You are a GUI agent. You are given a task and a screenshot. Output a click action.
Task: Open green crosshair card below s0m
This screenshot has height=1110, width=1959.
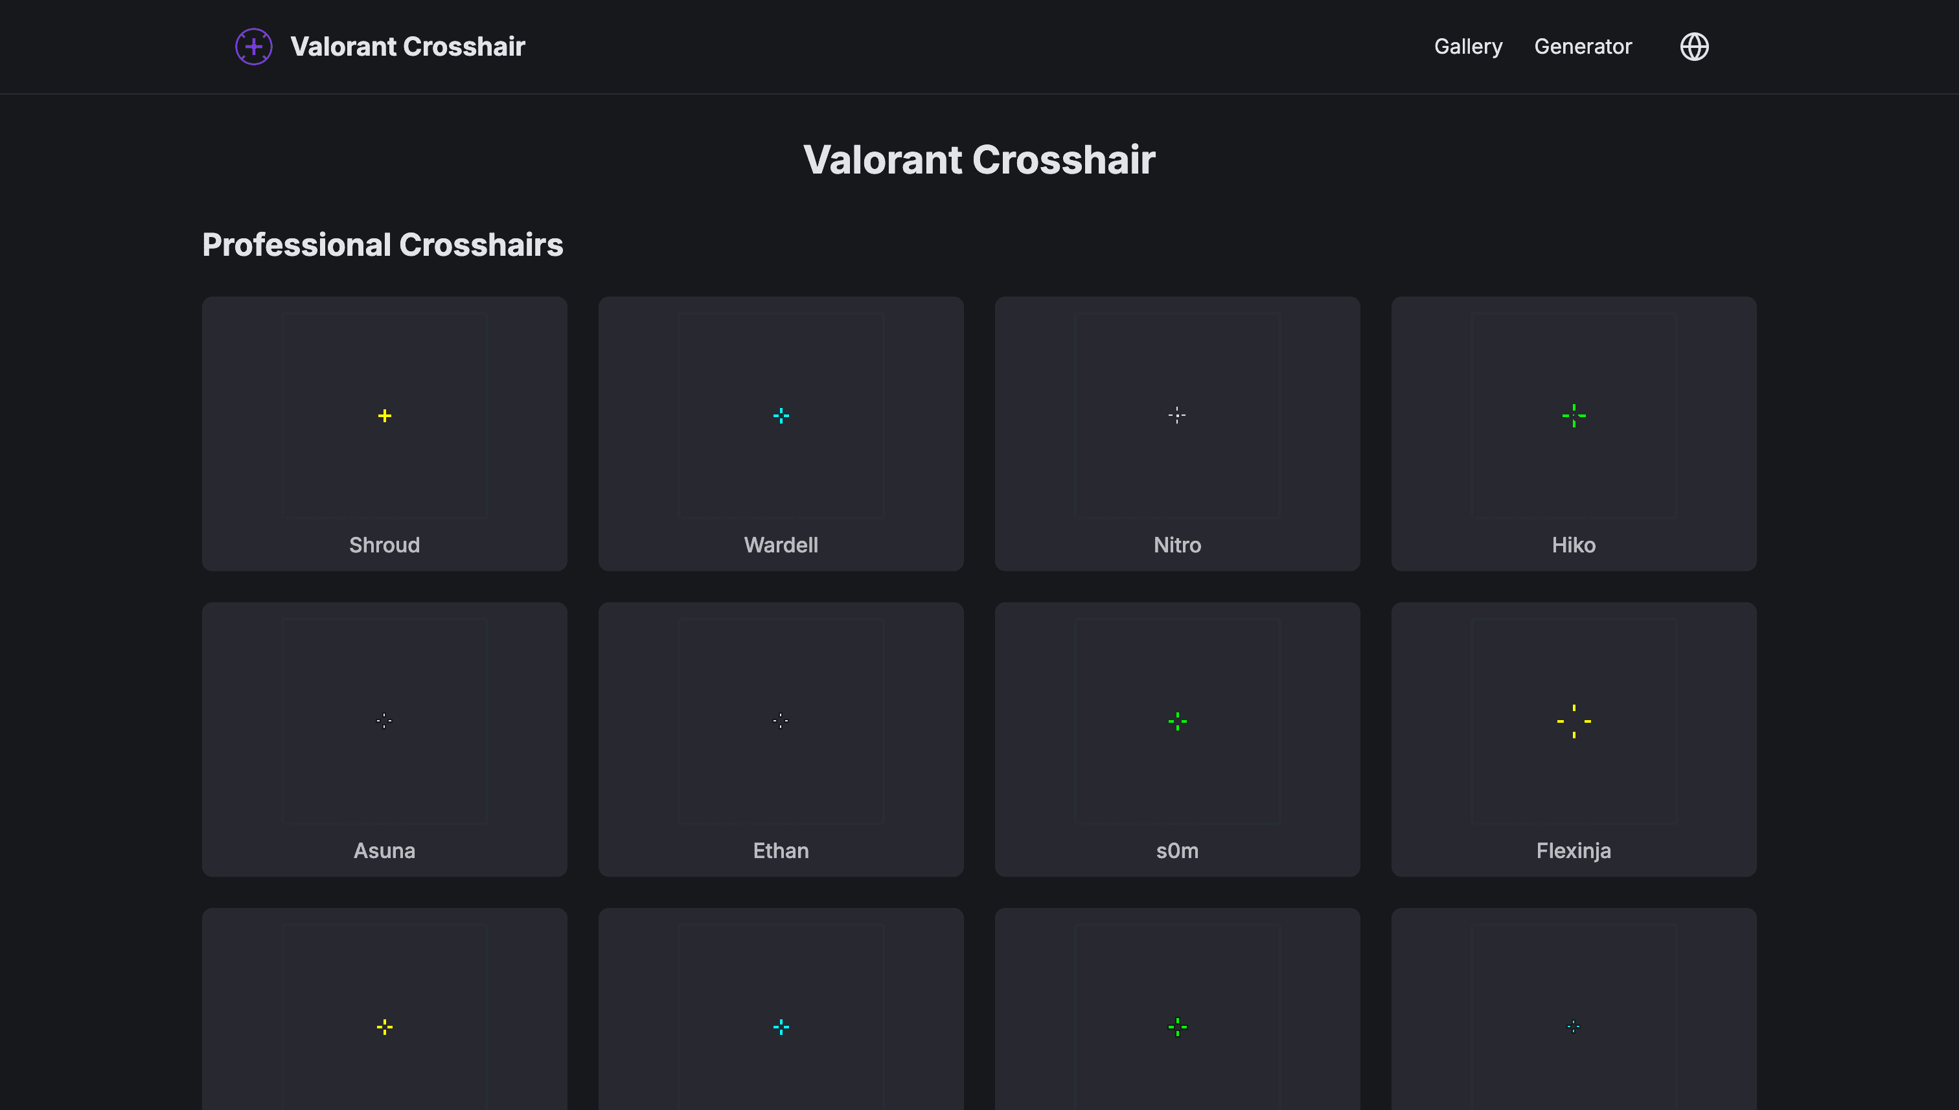pos(1177,1010)
